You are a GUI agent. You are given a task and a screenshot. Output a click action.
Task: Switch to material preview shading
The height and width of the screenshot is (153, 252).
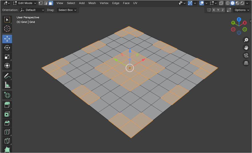tap(237, 3)
